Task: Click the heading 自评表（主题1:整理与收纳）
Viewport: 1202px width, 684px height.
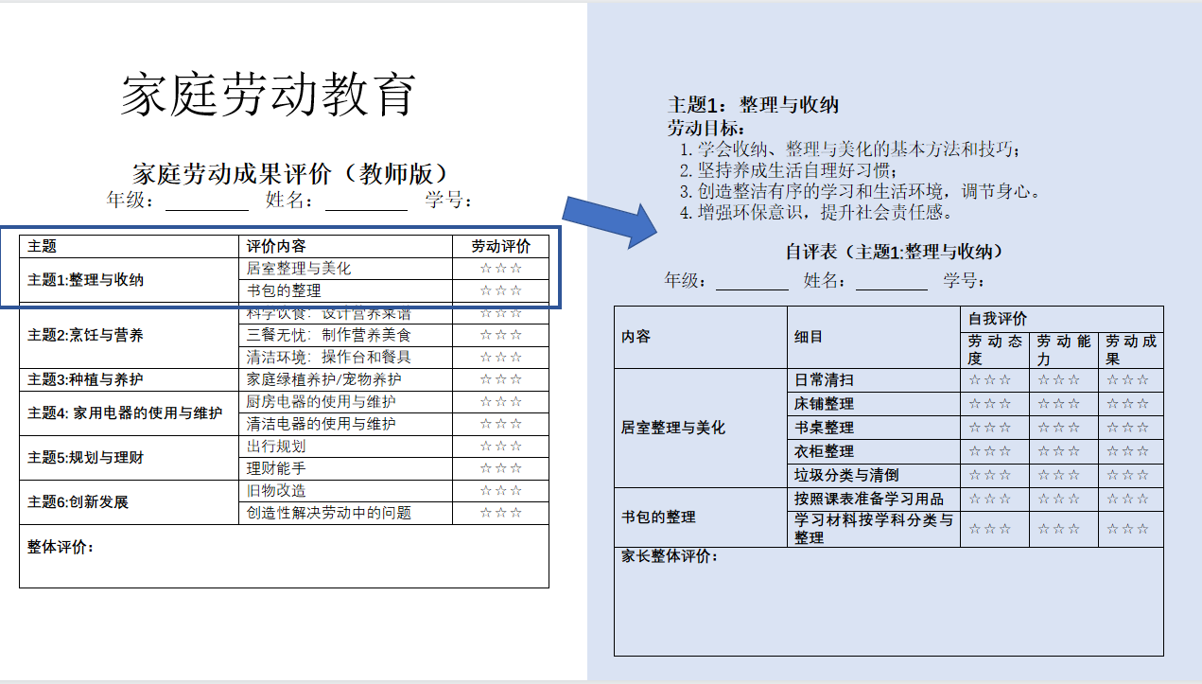Action: click(x=894, y=252)
